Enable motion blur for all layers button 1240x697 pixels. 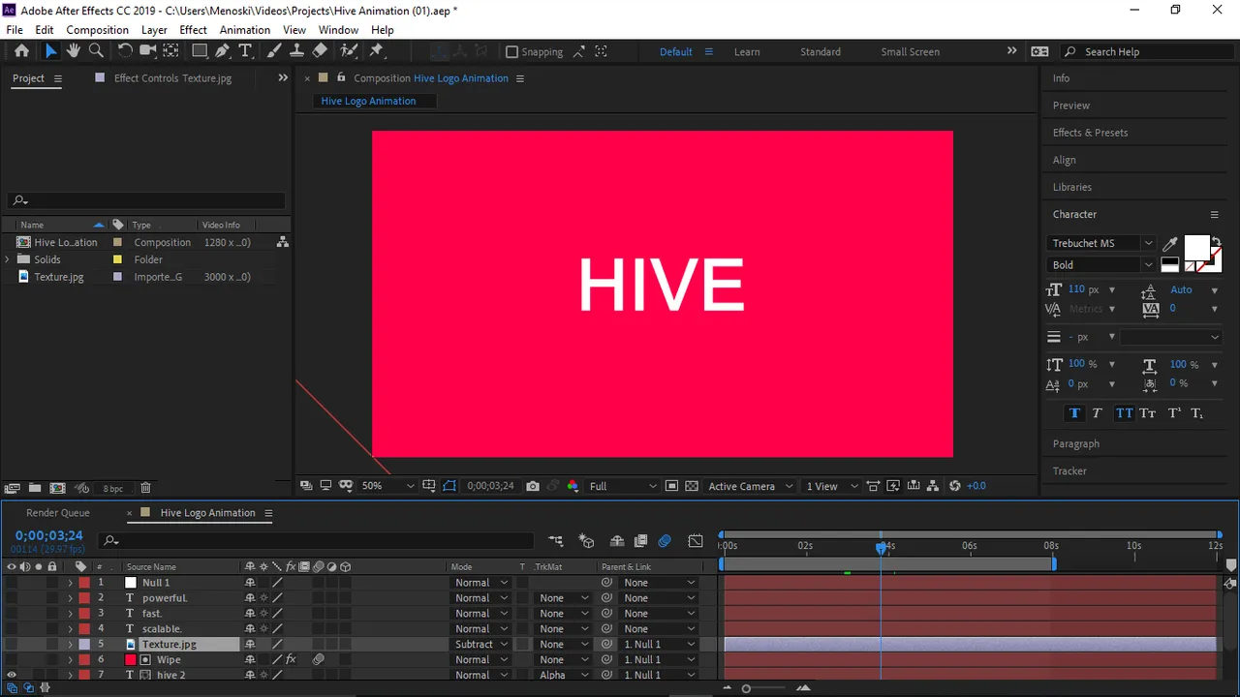(x=665, y=541)
